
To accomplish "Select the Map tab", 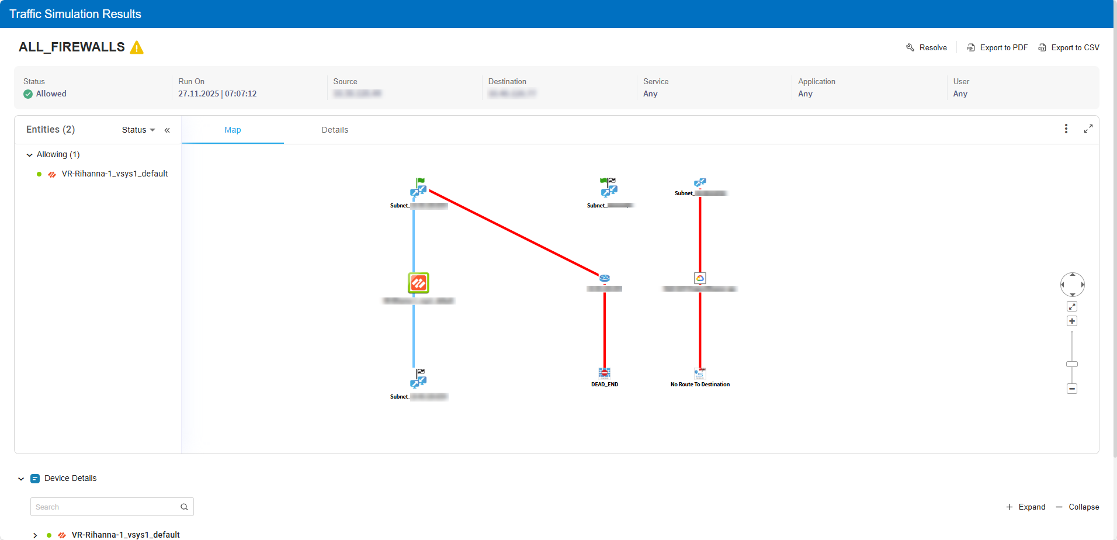I will (x=233, y=130).
